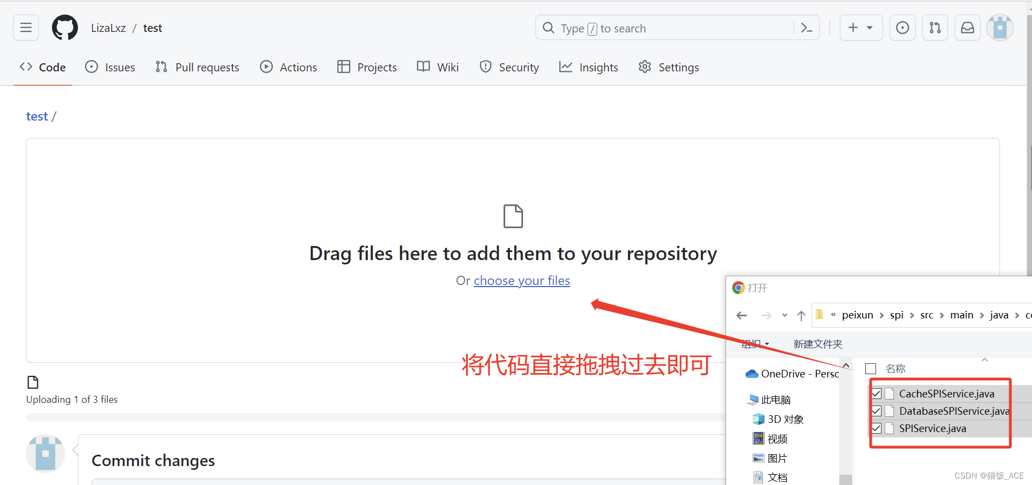Click the test breadcrumb link
Screen dimensions: 1032x485
[37, 116]
